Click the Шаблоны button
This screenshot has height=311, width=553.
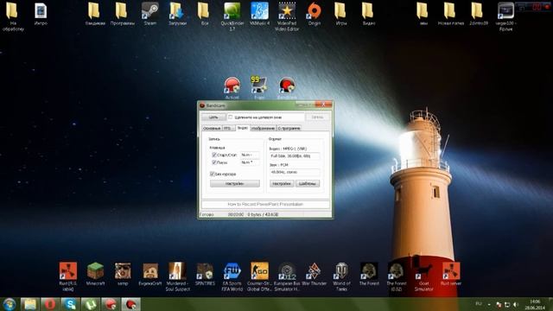pyautogui.click(x=308, y=183)
